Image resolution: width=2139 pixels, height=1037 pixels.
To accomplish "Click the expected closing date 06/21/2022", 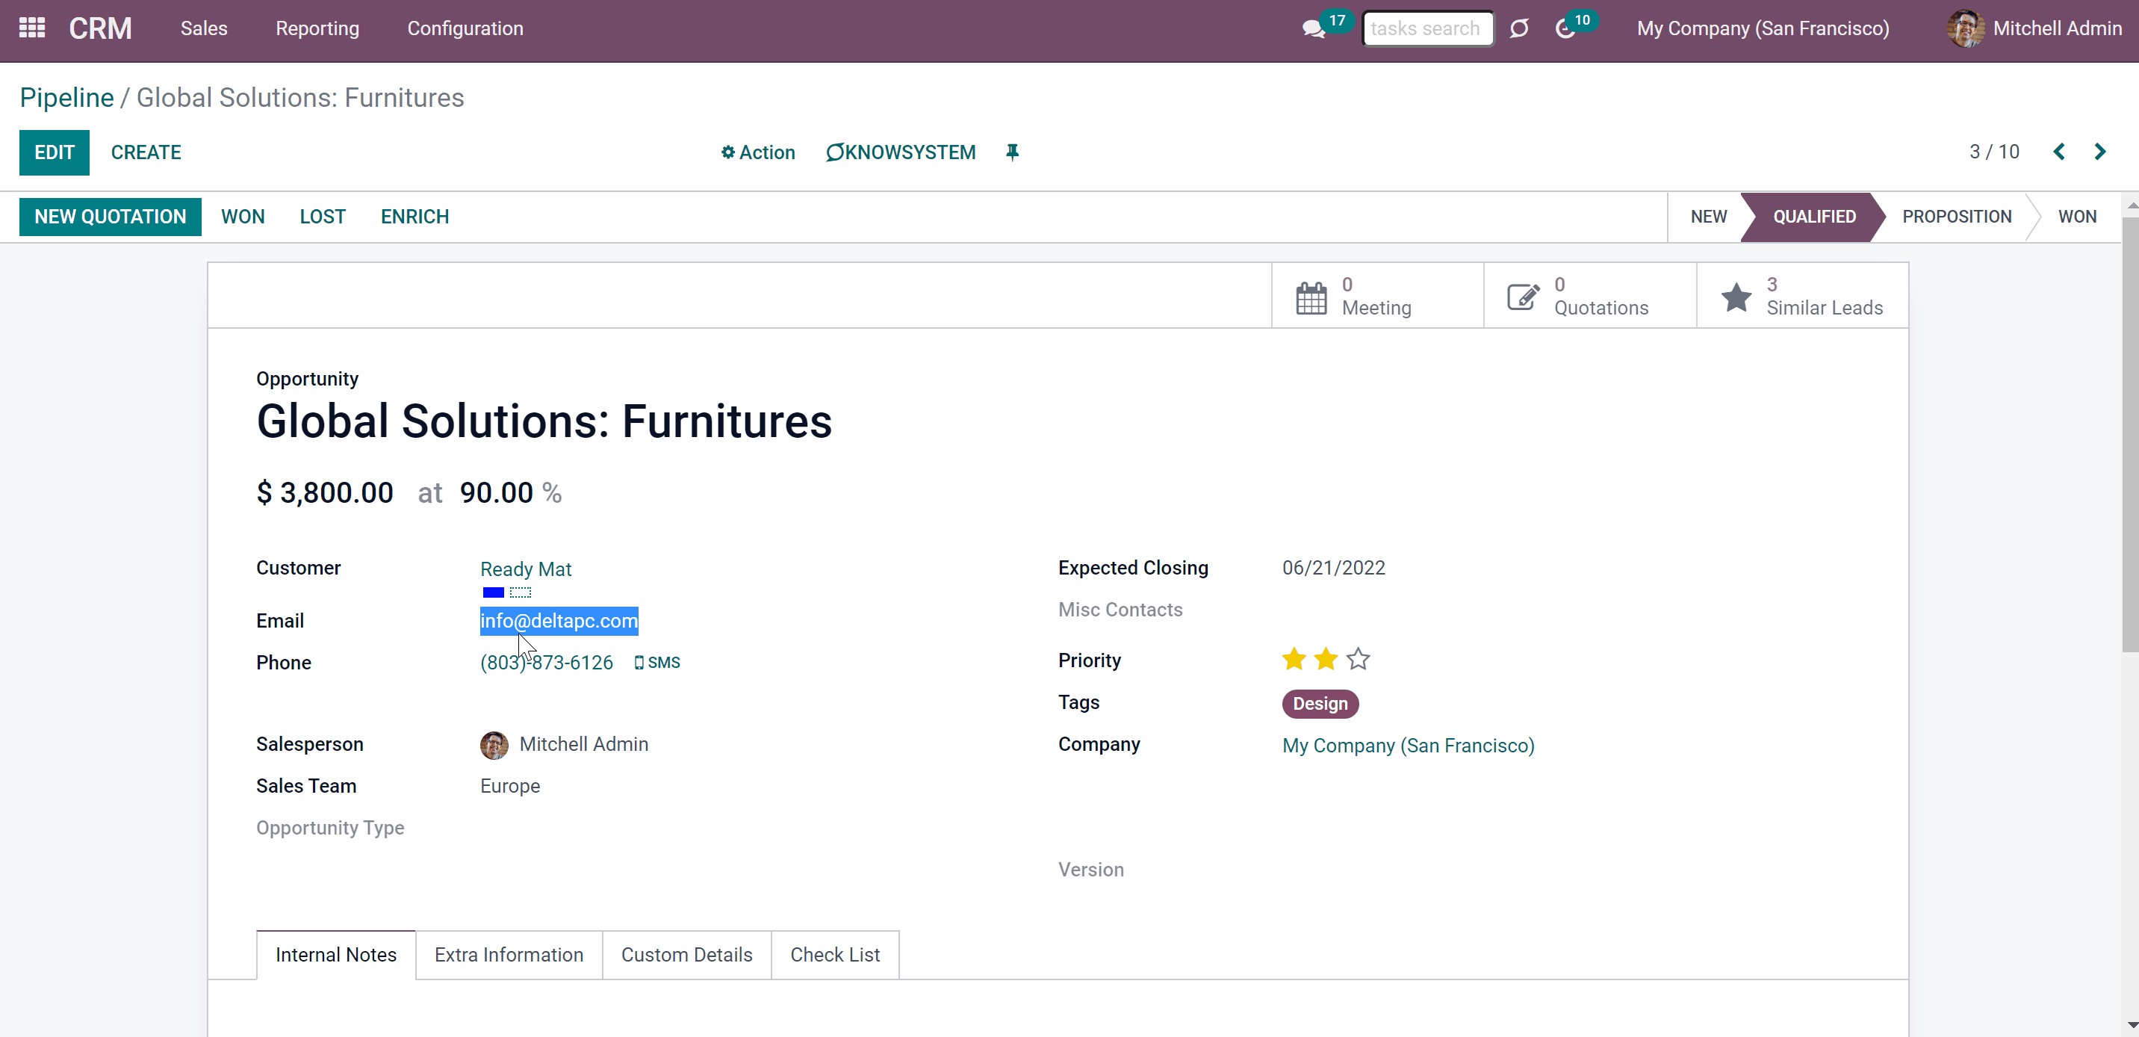I will (1334, 568).
